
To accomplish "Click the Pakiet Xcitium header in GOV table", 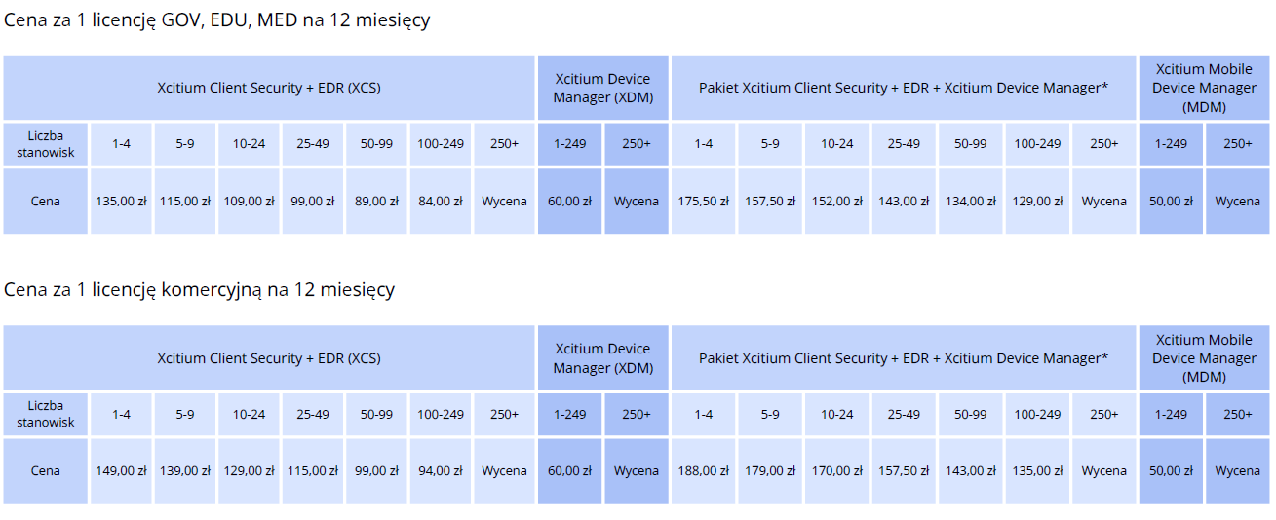I will [x=904, y=88].
